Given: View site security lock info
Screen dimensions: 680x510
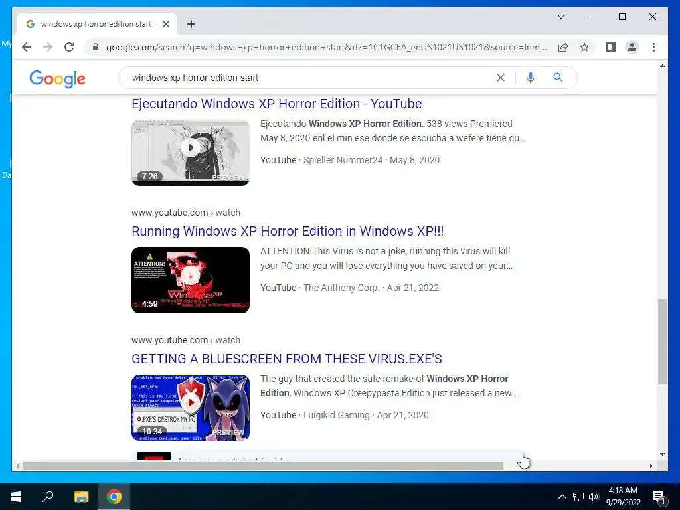Looking at the screenshot, I should [x=96, y=47].
